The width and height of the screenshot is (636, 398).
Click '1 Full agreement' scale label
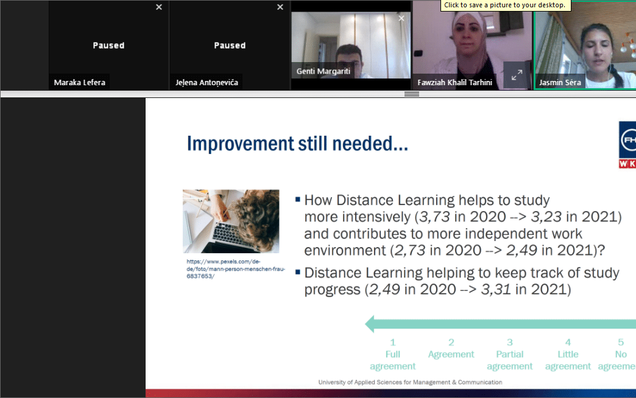pos(393,354)
